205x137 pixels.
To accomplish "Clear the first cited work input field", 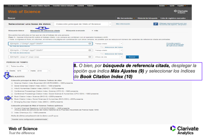I will [90, 43].
